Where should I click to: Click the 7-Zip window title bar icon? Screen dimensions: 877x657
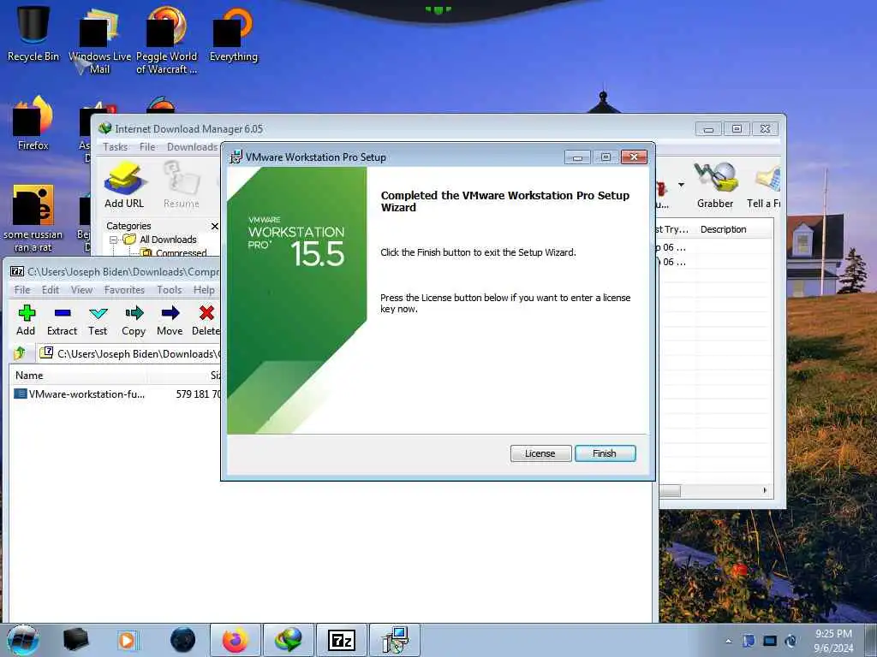[17, 271]
